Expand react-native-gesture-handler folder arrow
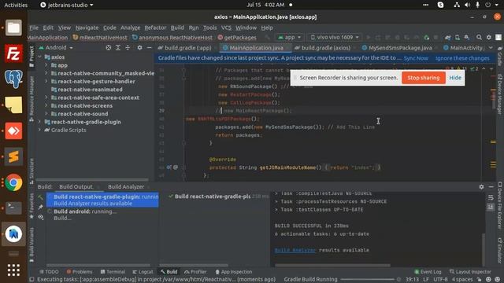 (x=46, y=82)
